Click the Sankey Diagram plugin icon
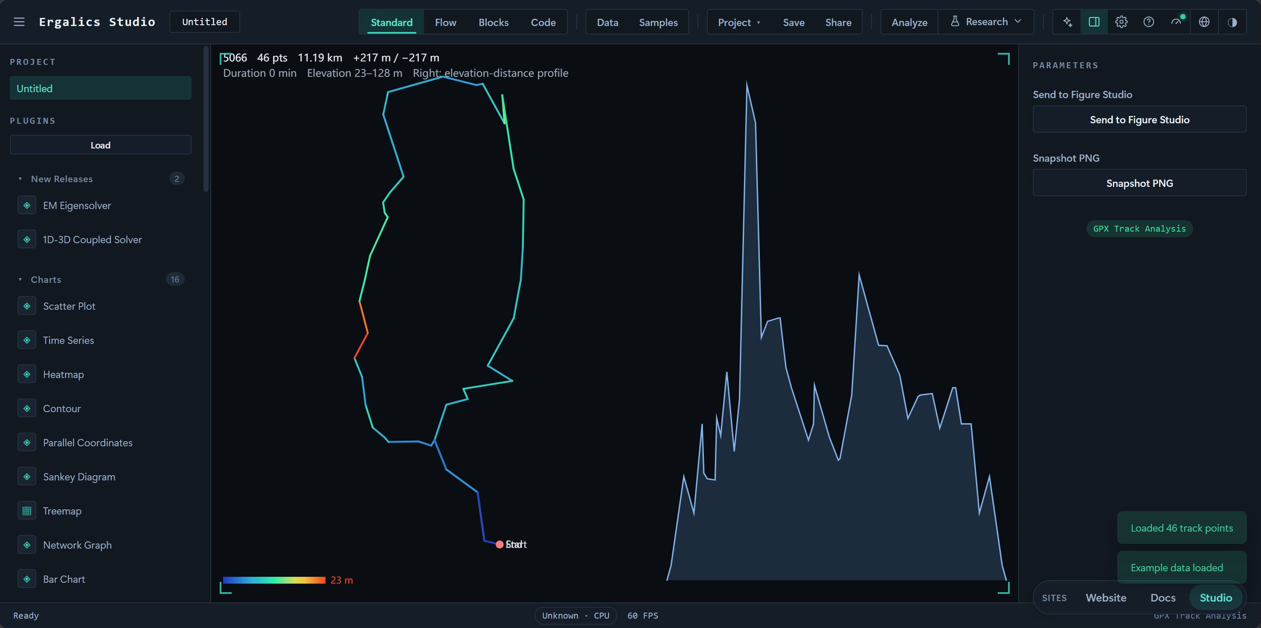 pyautogui.click(x=27, y=477)
